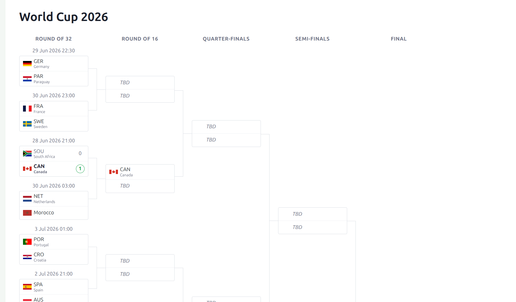Click the Netherlands flag icon

pos(27,199)
